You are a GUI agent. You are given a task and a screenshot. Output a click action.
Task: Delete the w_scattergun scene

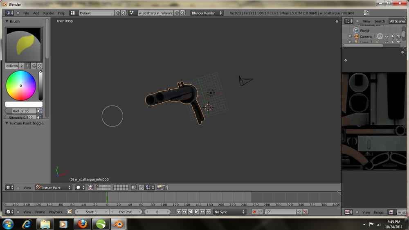(182, 13)
